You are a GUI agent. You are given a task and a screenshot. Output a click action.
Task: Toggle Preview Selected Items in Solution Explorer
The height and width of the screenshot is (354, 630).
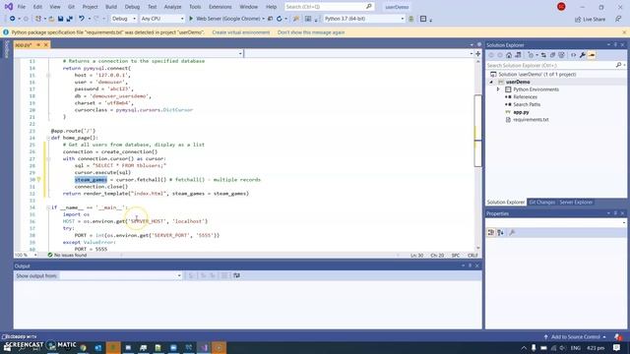pos(592,55)
